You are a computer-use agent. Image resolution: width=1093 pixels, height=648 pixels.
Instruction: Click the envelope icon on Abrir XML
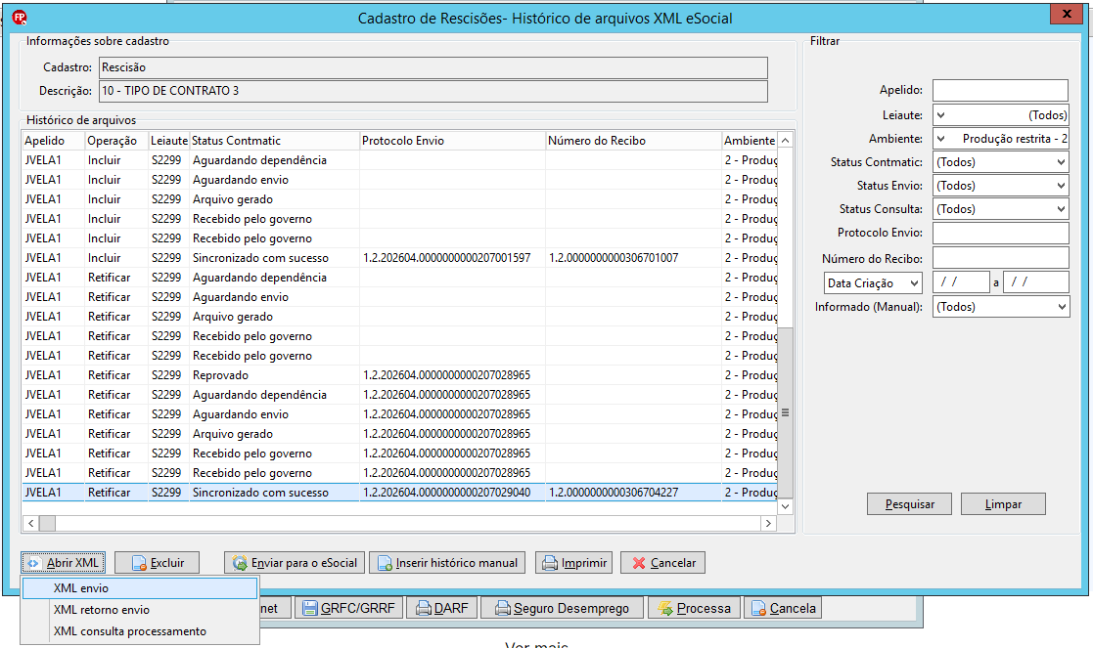coord(33,563)
